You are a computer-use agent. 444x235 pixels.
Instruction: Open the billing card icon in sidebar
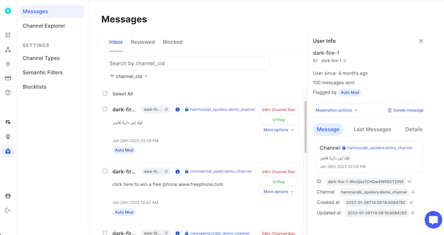(8, 78)
